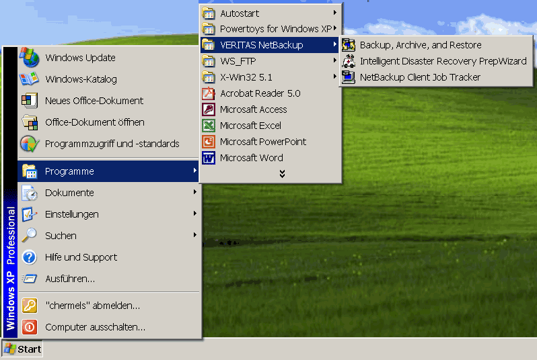537x360 pixels.
Task: Open Hilfe und Support entry
Action: 109,257
